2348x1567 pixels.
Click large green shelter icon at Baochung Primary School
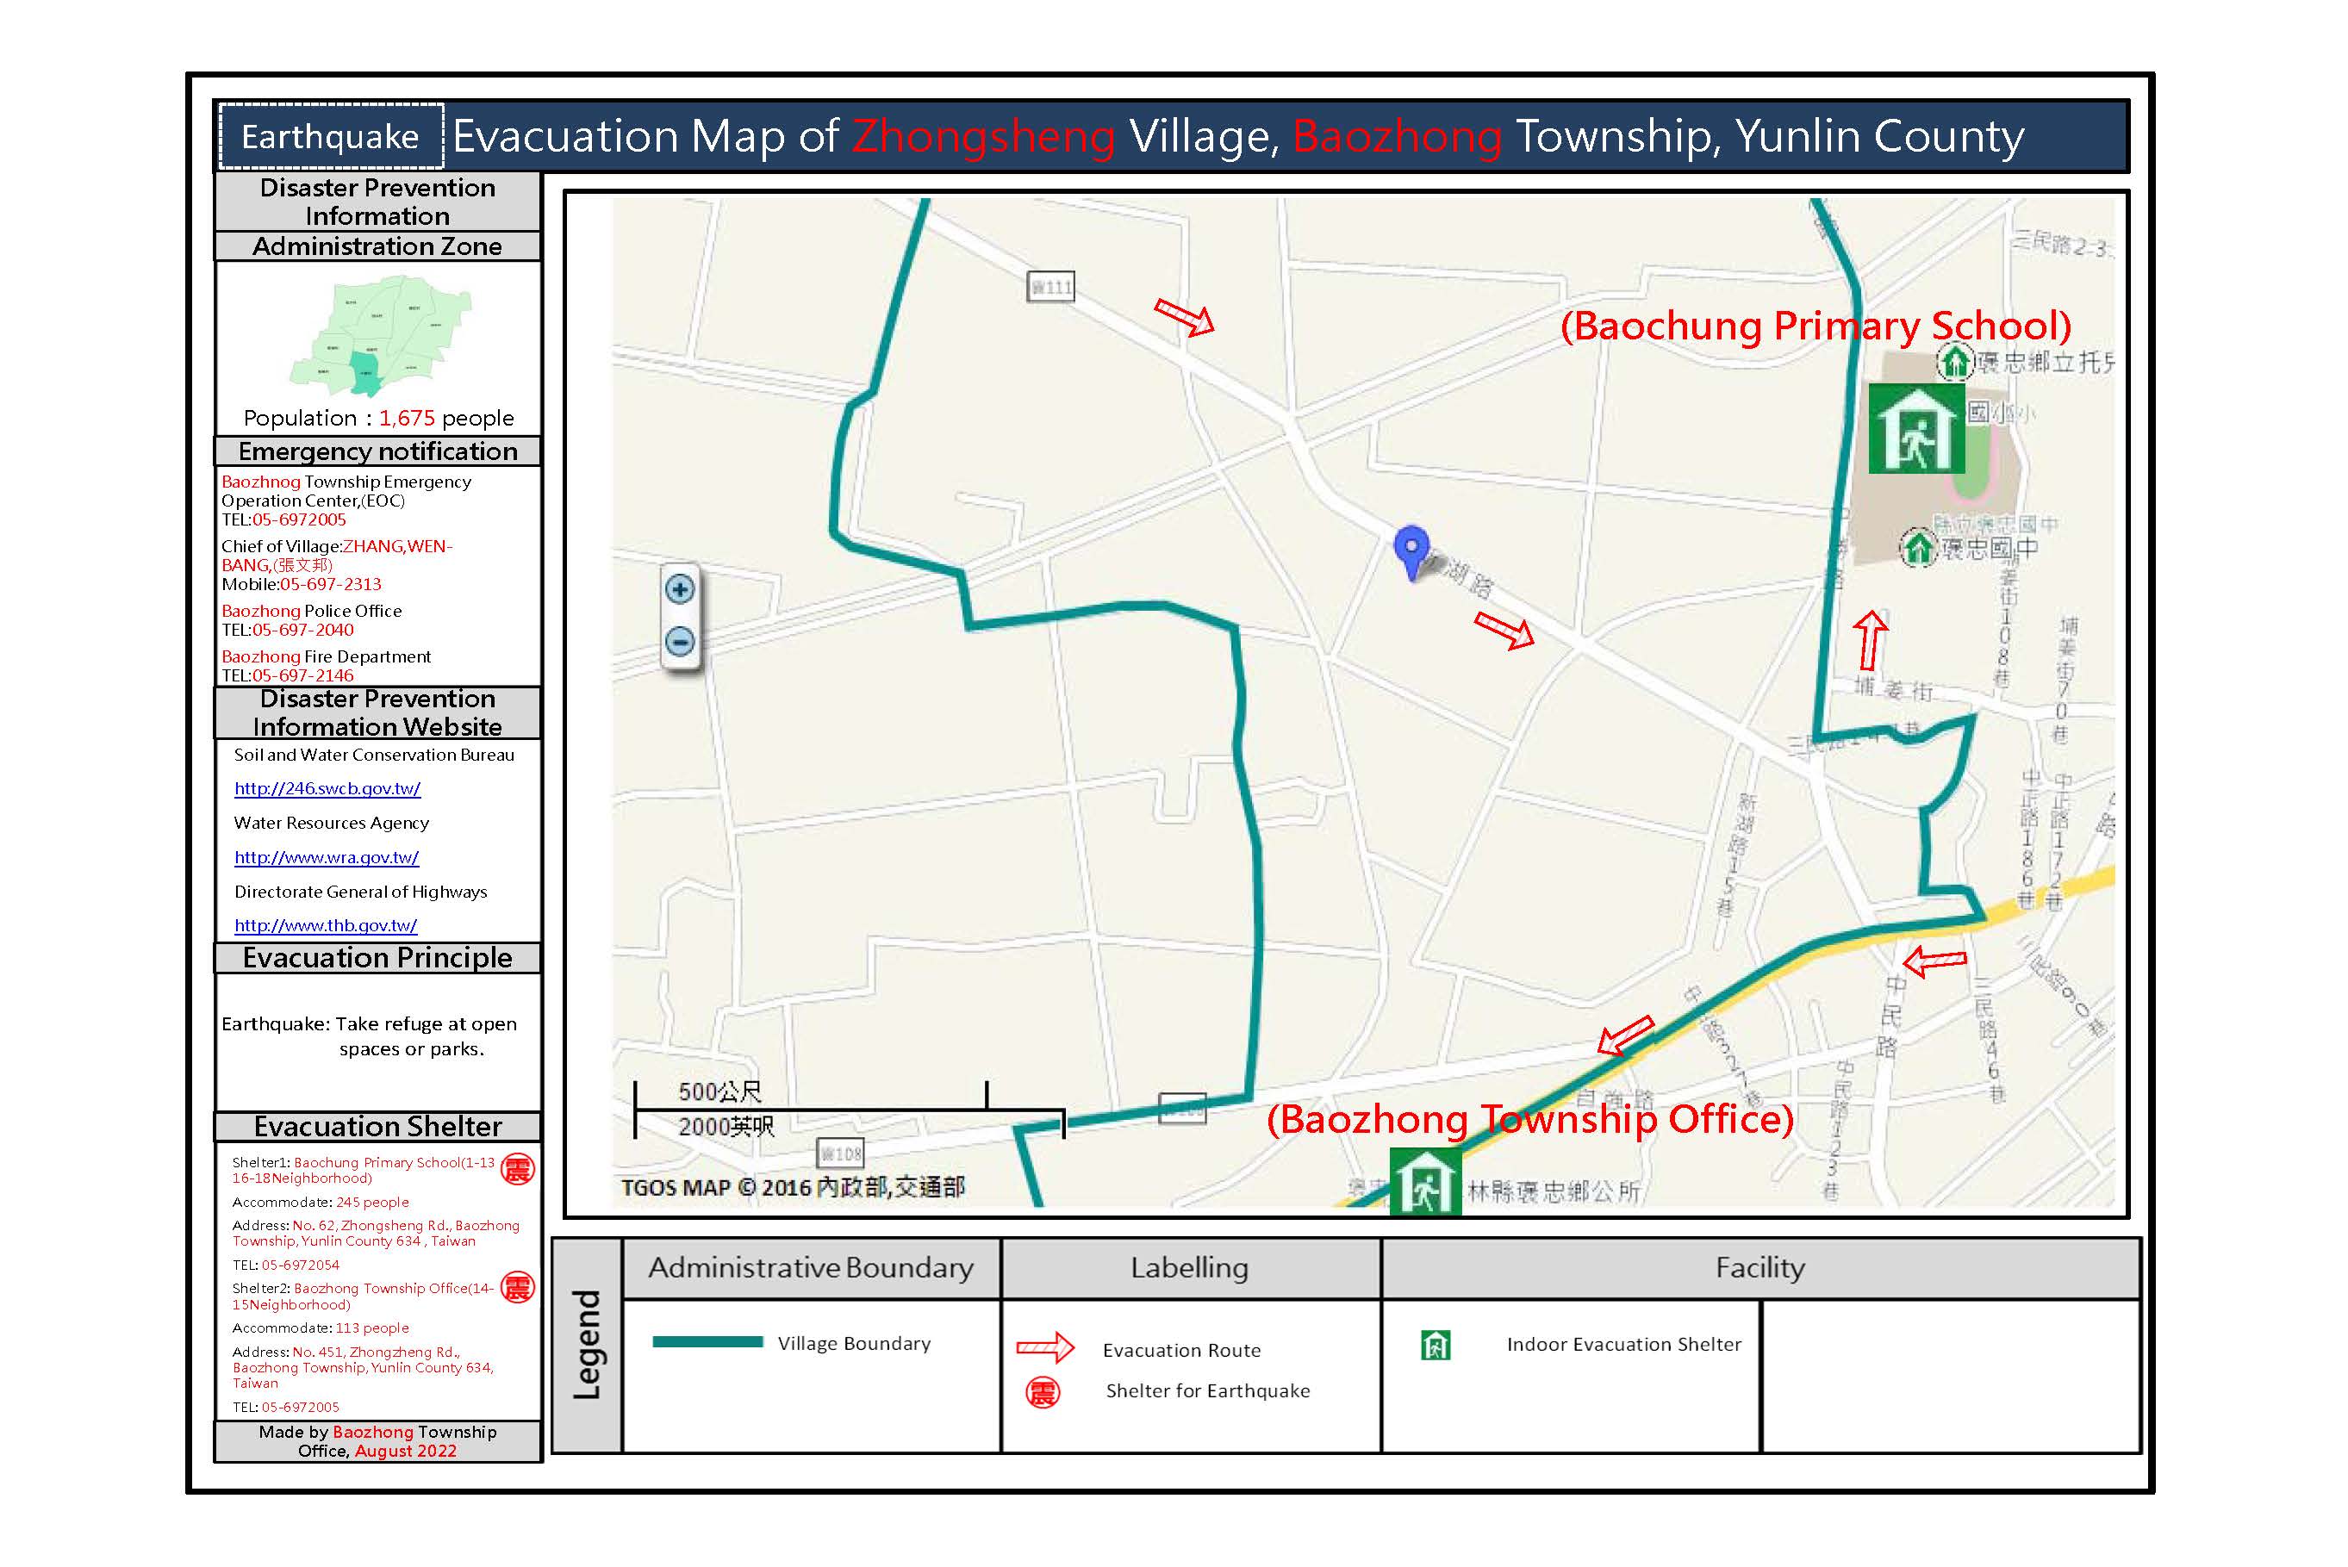[x=1915, y=429]
